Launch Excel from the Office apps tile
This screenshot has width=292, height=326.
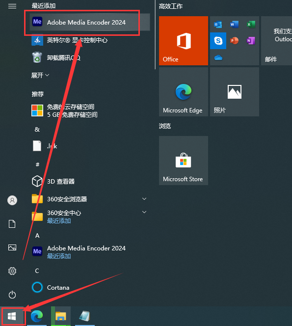point(251,25)
